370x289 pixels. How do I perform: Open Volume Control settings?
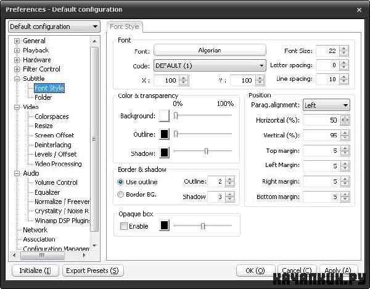56,182
